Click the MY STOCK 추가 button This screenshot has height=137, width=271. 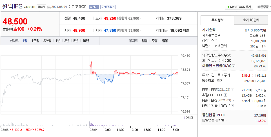tap(239, 7)
